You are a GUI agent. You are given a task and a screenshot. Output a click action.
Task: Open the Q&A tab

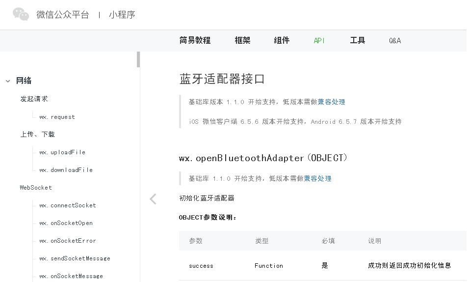[x=395, y=41]
